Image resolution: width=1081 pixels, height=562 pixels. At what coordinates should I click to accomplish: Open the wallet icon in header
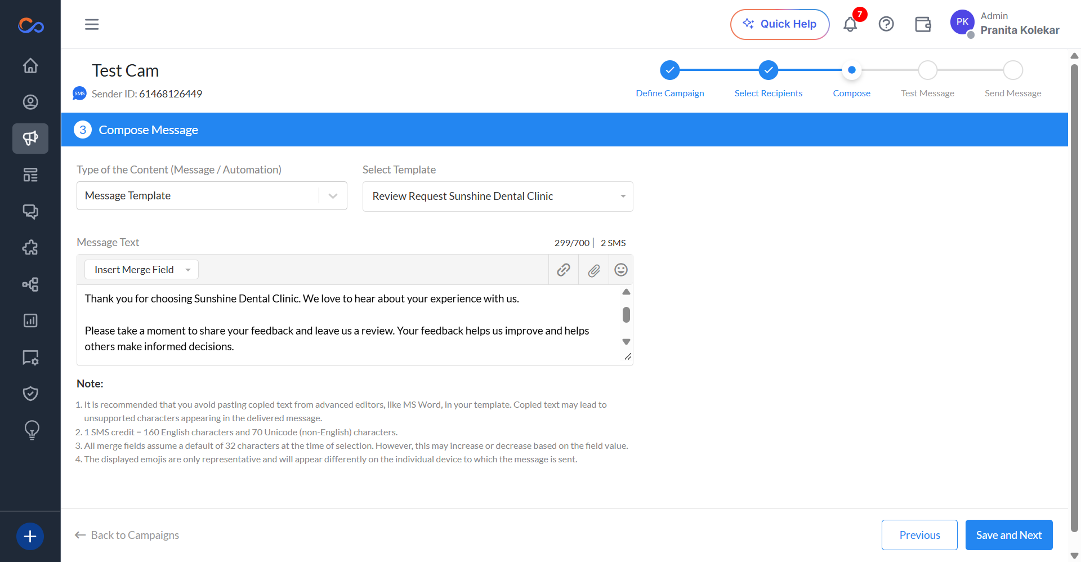[x=923, y=24]
